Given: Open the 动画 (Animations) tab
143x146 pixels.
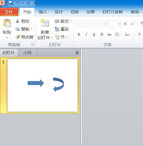Looking at the screenshot, I should click(x=91, y=12).
